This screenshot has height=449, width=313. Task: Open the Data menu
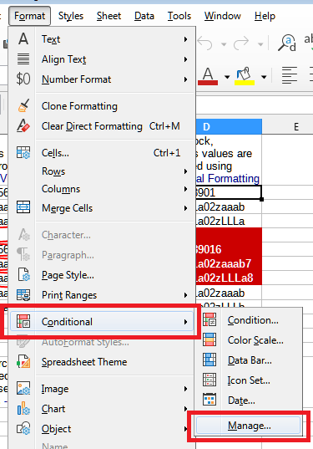(x=144, y=16)
